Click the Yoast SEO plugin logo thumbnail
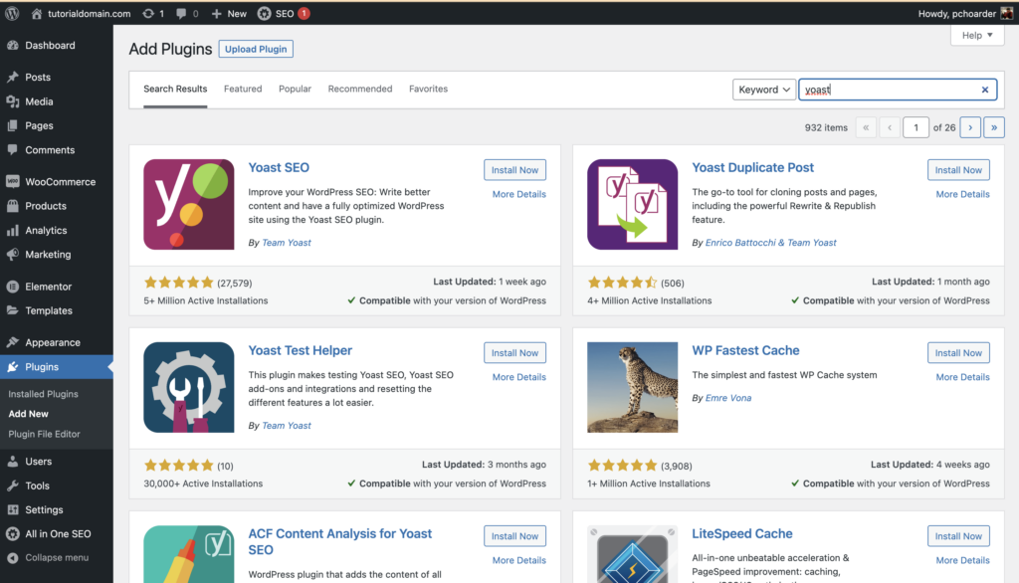Screen dimensions: 1019x583 tap(188, 204)
